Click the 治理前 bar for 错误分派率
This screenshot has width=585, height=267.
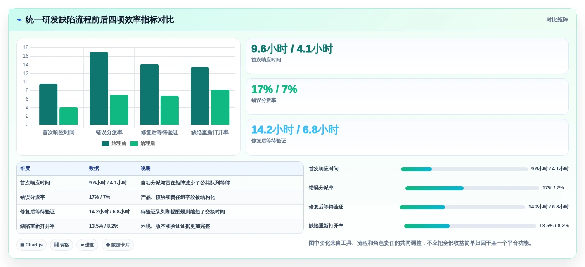[x=99, y=88]
